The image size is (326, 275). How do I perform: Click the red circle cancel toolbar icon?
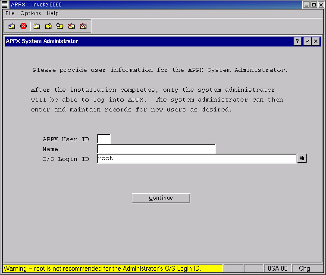tap(23, 26)
